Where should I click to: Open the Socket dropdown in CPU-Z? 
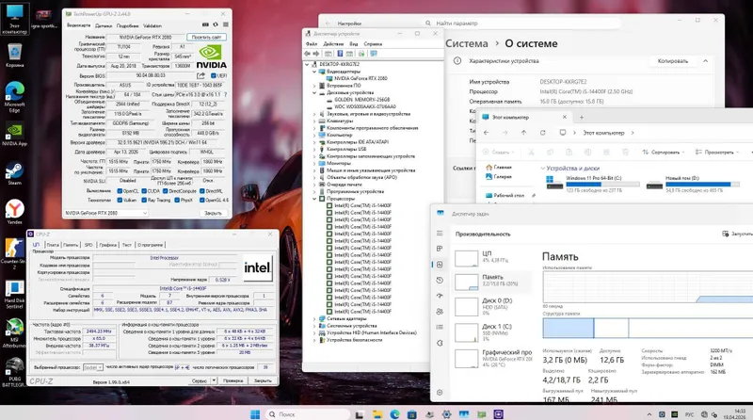93,367
